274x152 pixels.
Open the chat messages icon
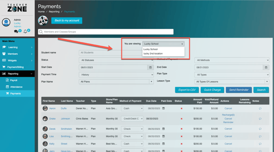(x=16, y=31)
